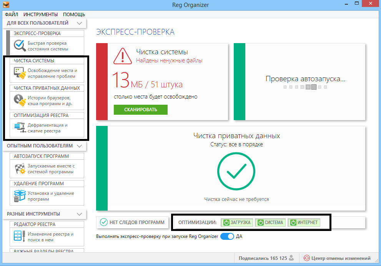Click the Reg Organizer app icon in title bar
Screen dimensions: 381x266
tap(6, 5)
